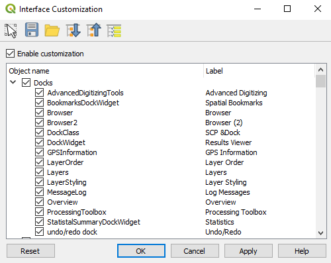
Task: Click the 'SCP &Dock' label text
Action: (222, 132)
